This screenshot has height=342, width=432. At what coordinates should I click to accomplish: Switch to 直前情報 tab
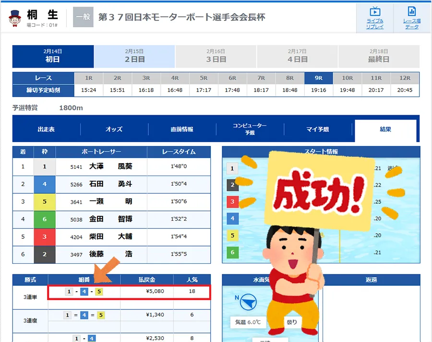tap(182, 130)
